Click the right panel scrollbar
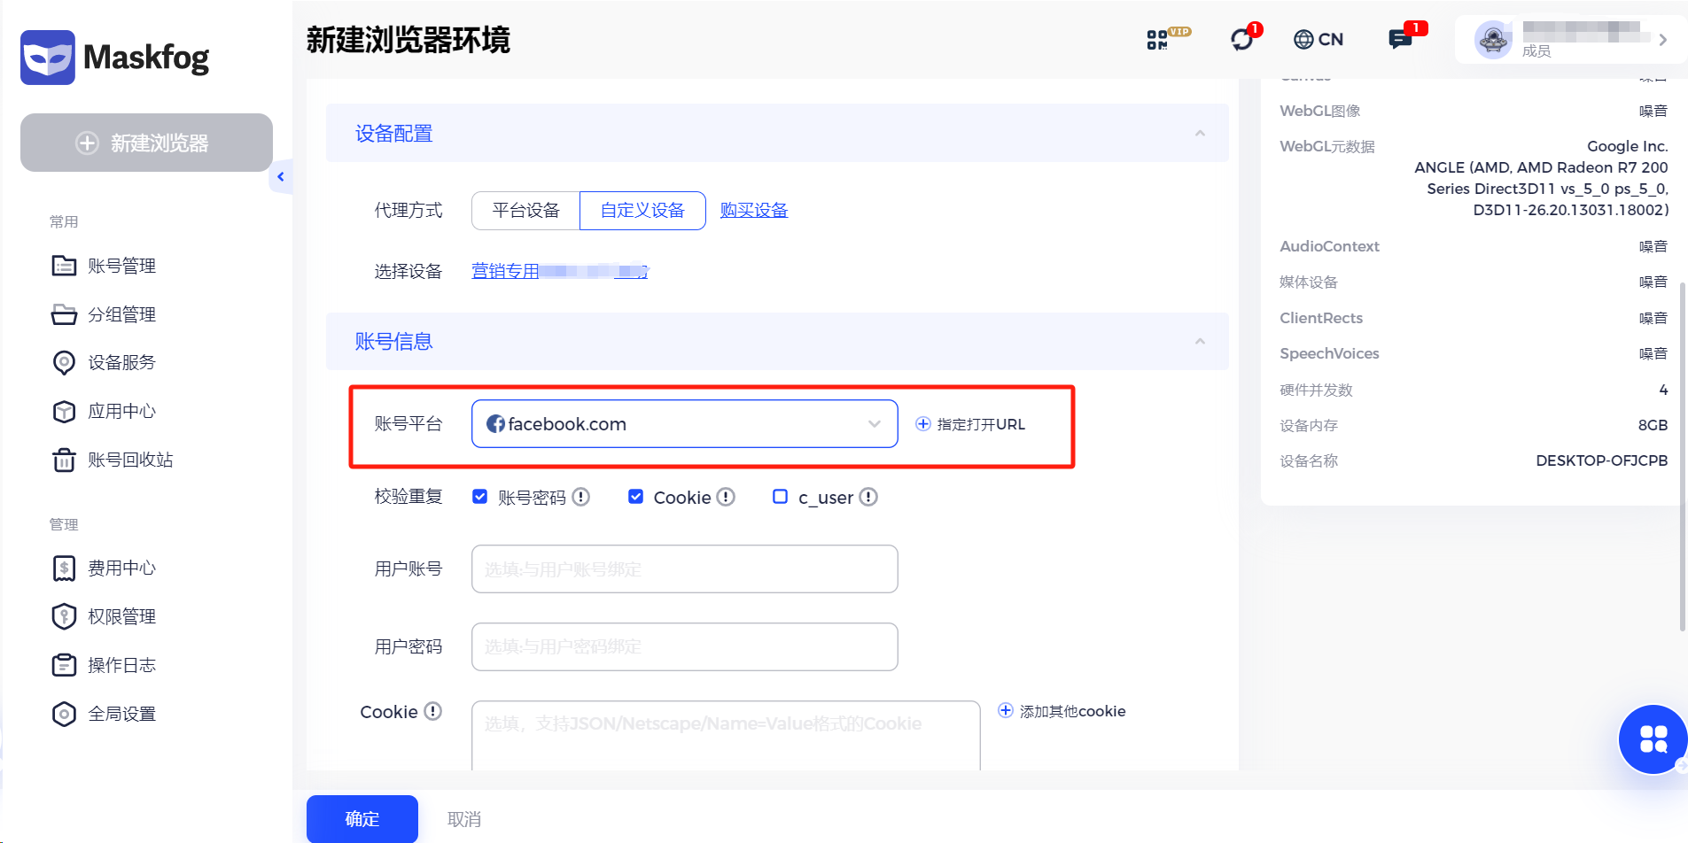This screenshot has width=1688, height=843. click(x=1683, y=456)
